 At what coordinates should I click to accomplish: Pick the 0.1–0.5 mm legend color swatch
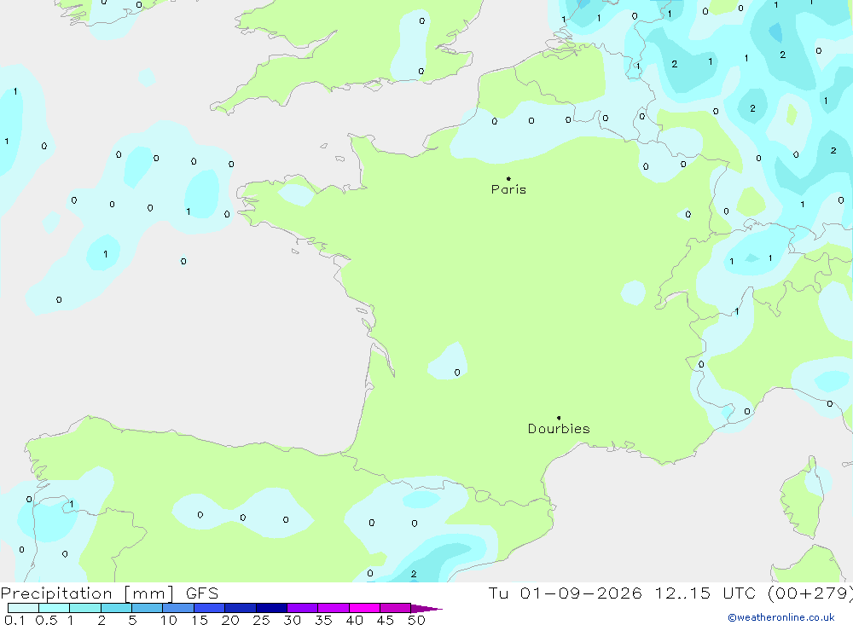[x=23, y=608]
